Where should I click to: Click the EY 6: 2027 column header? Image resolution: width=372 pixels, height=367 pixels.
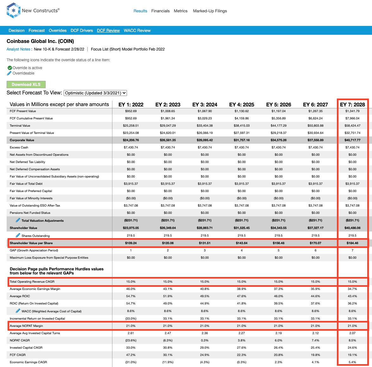(316, 105)
